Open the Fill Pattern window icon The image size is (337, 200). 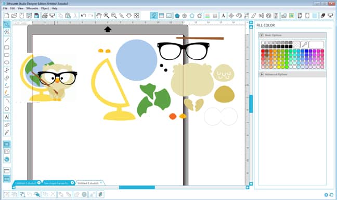(x=169, y=16)
